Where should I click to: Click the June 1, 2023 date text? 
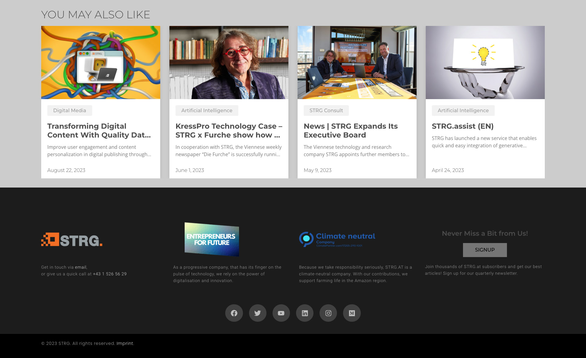(190, 170)
